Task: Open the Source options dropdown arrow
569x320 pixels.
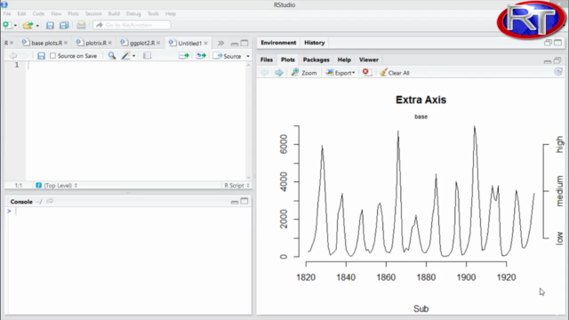Action: (248, 56)
